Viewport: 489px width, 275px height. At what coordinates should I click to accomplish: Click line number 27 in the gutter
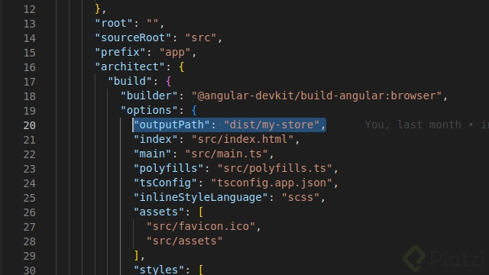30,227
